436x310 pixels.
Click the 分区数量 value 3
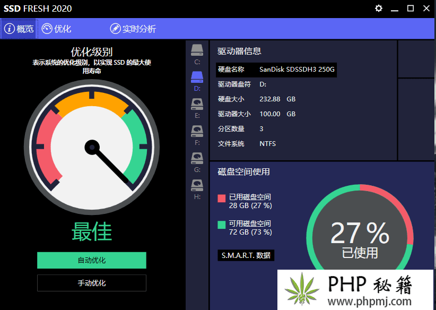261,129
